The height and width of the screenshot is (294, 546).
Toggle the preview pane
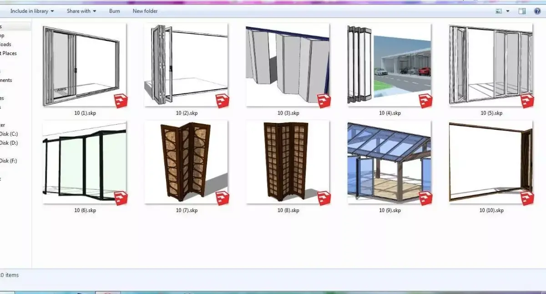pyautogui.click(x=521, y=10)
